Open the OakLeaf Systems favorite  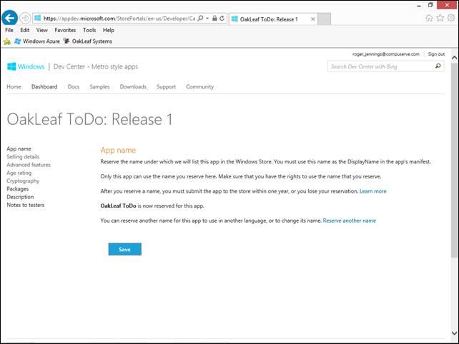tap(88, 41)
